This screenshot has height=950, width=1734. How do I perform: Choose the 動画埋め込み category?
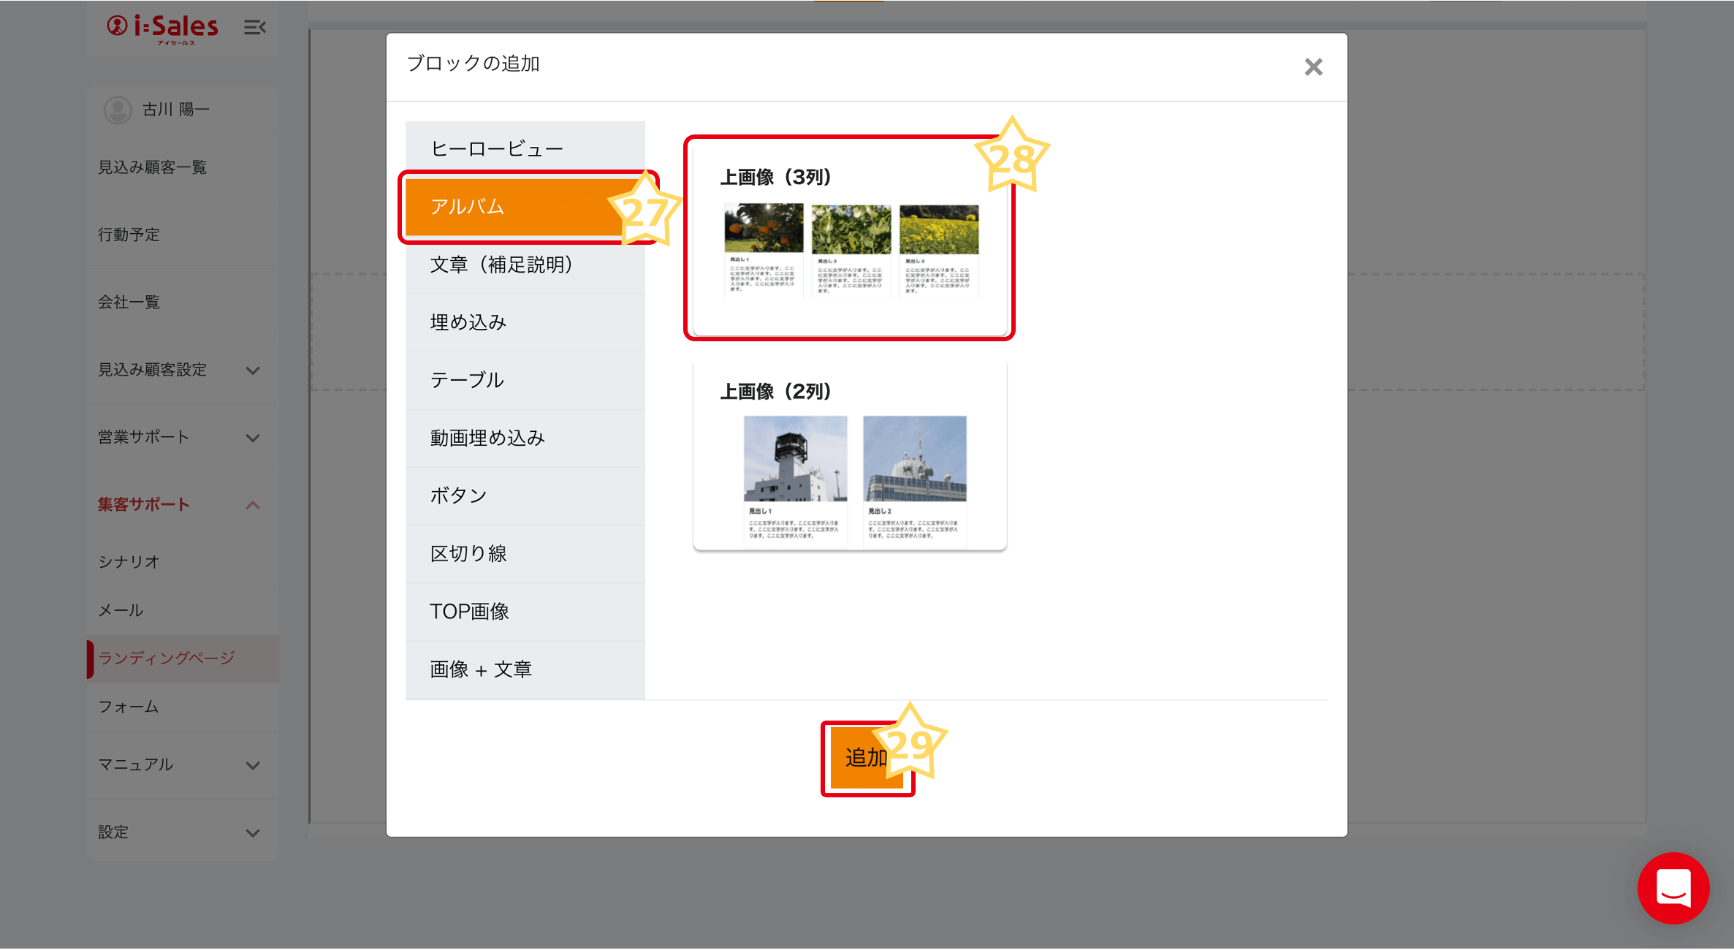[525, 438]
